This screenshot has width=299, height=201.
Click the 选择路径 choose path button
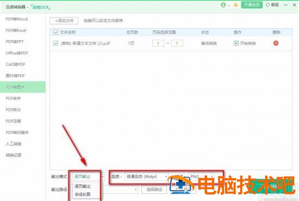[x=154, y=190]
